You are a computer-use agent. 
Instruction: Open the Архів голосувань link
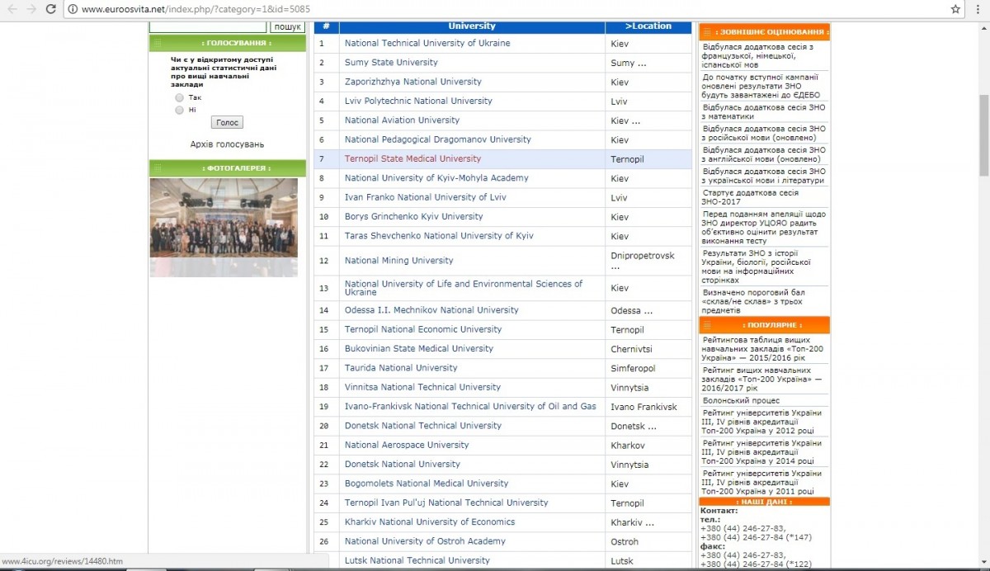[x=227, y=144]
